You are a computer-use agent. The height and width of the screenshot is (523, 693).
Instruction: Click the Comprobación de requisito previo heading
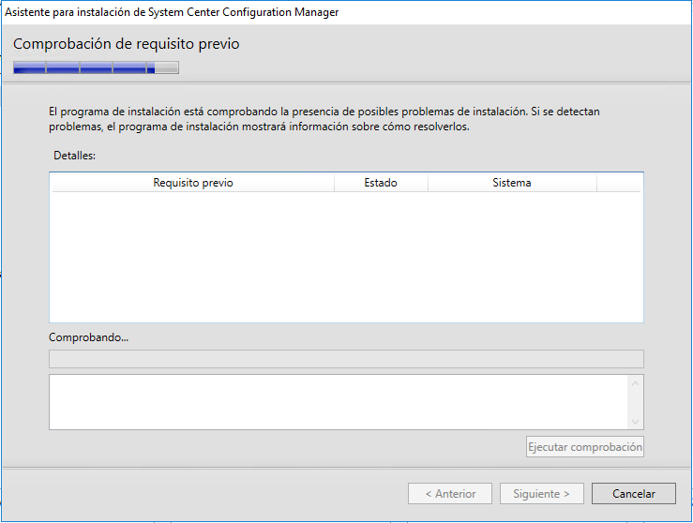point(126,44)
